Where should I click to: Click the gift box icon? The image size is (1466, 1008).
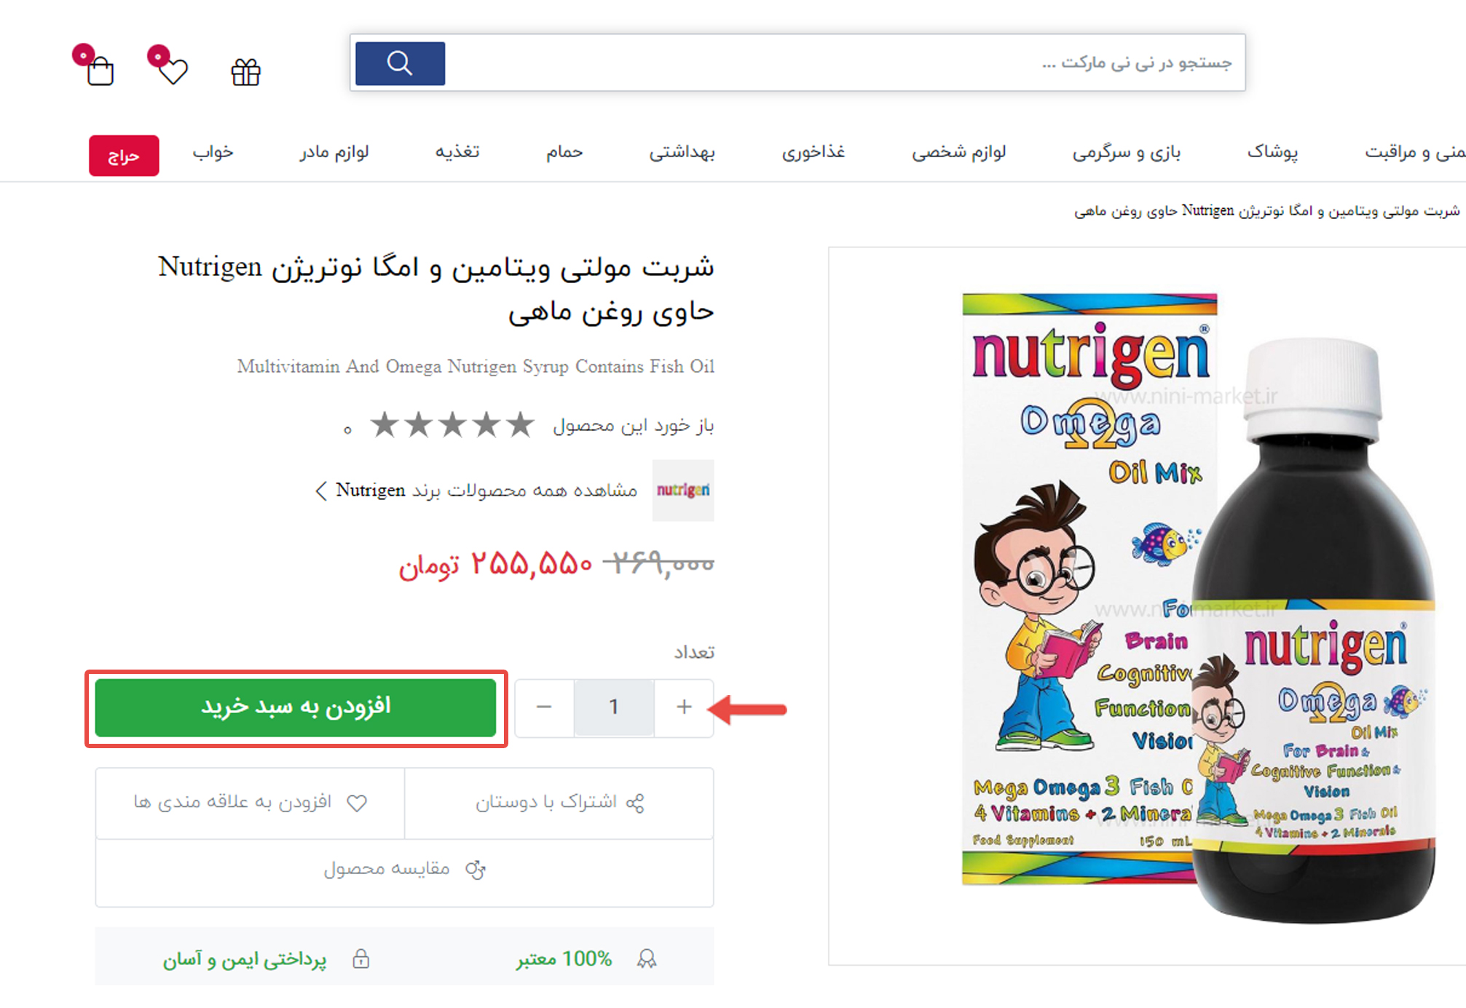coord(246,72)
